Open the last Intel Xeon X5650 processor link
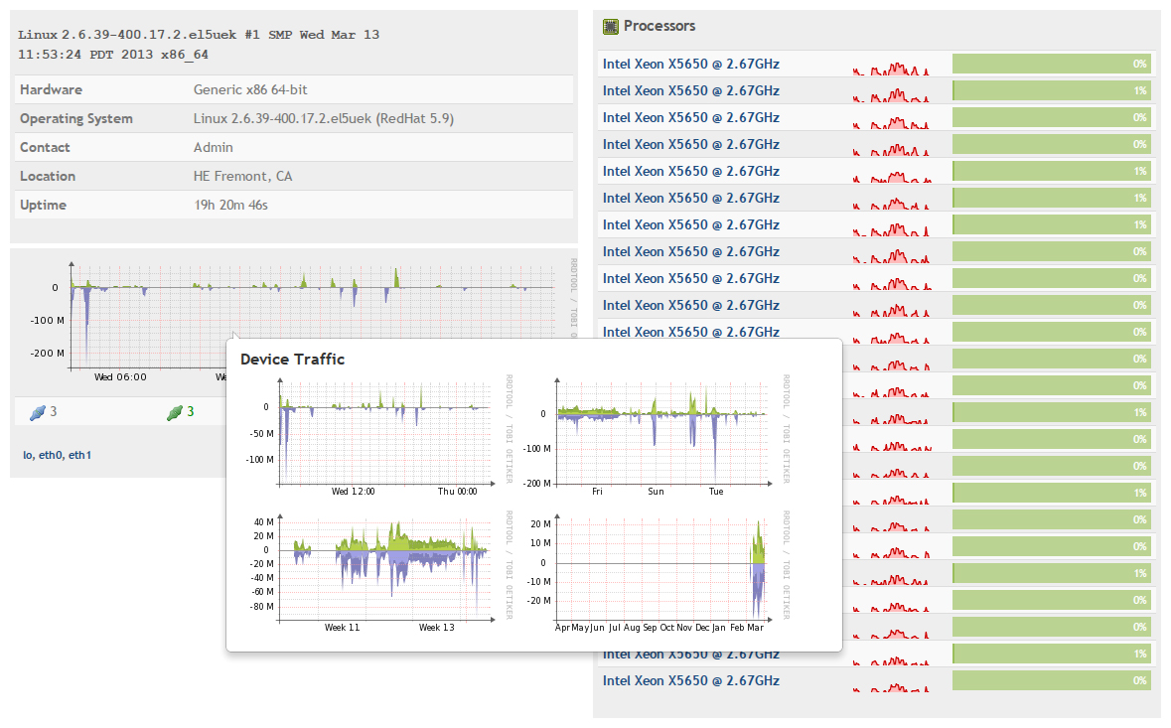Image resolution: width=1171 pixels, height=728 pixels. pos(690,680)
